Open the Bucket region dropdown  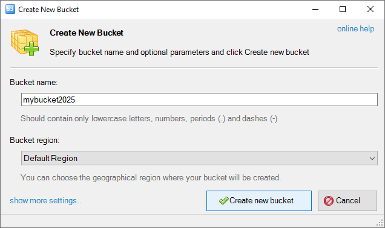[199, 158]
